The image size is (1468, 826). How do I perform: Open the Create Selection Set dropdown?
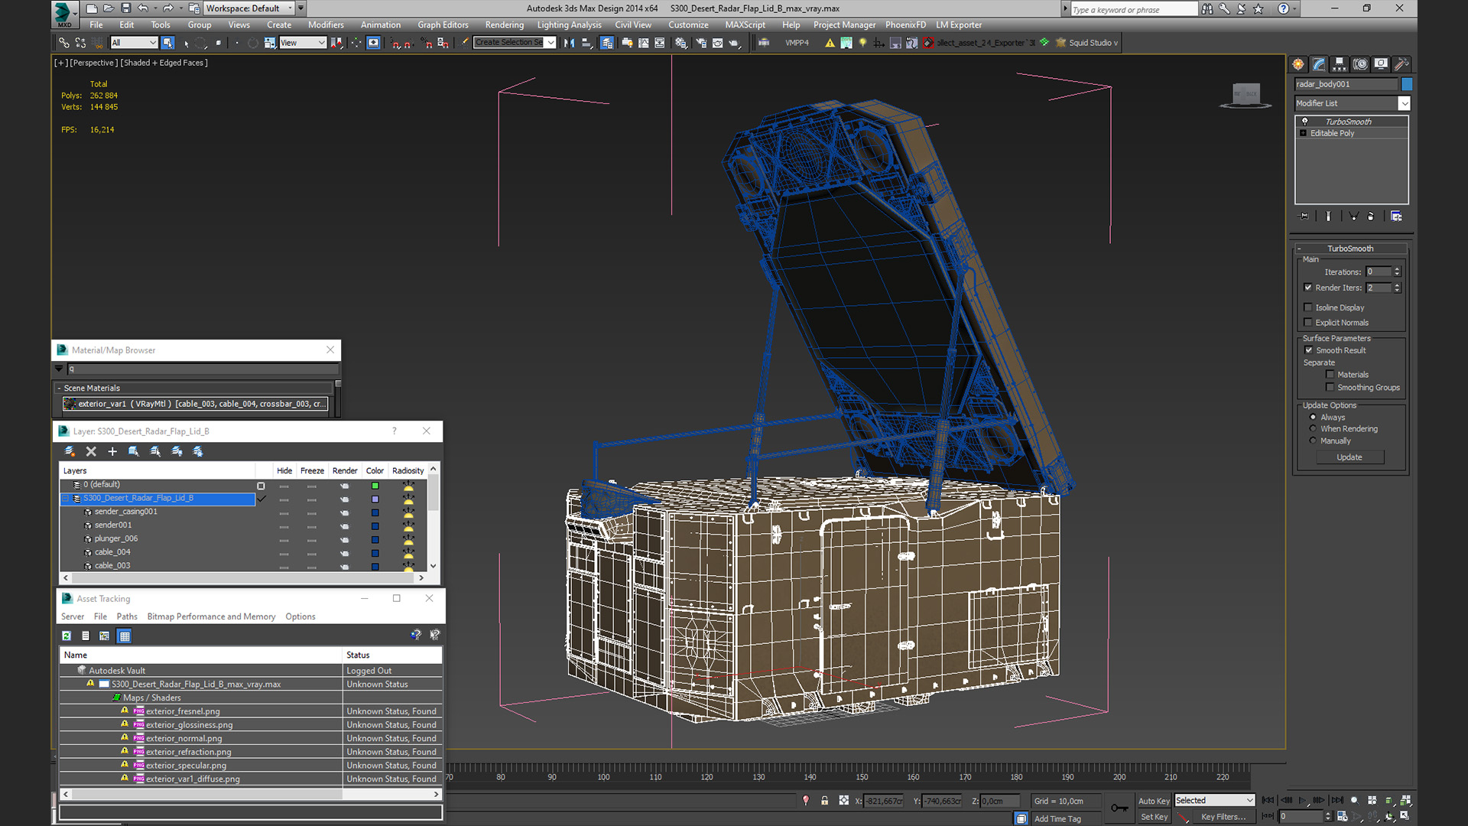click(550, 43)
